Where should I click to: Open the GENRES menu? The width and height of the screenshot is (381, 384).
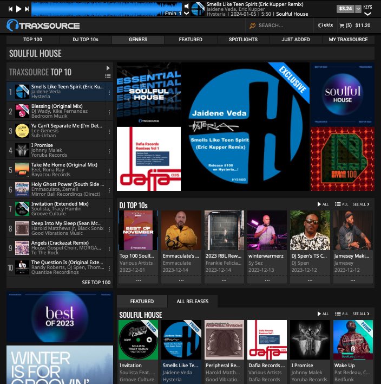click(x=138, y=40)
